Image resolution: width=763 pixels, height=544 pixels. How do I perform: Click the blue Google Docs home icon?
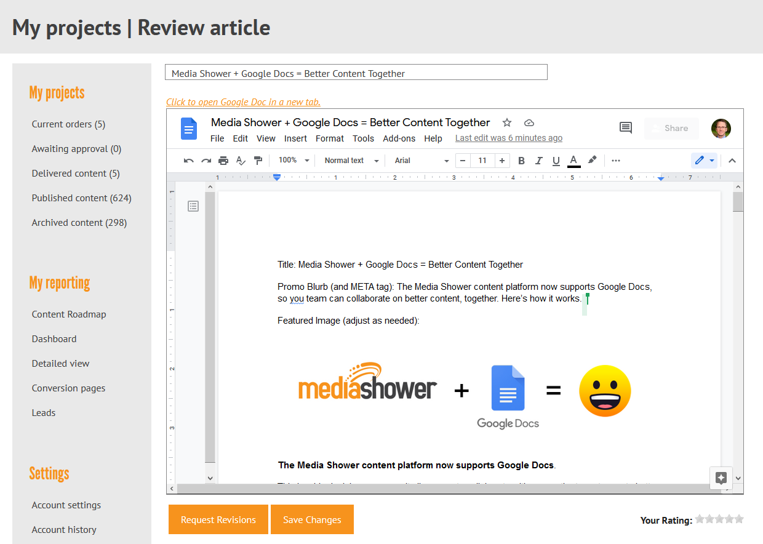point(188,129)
